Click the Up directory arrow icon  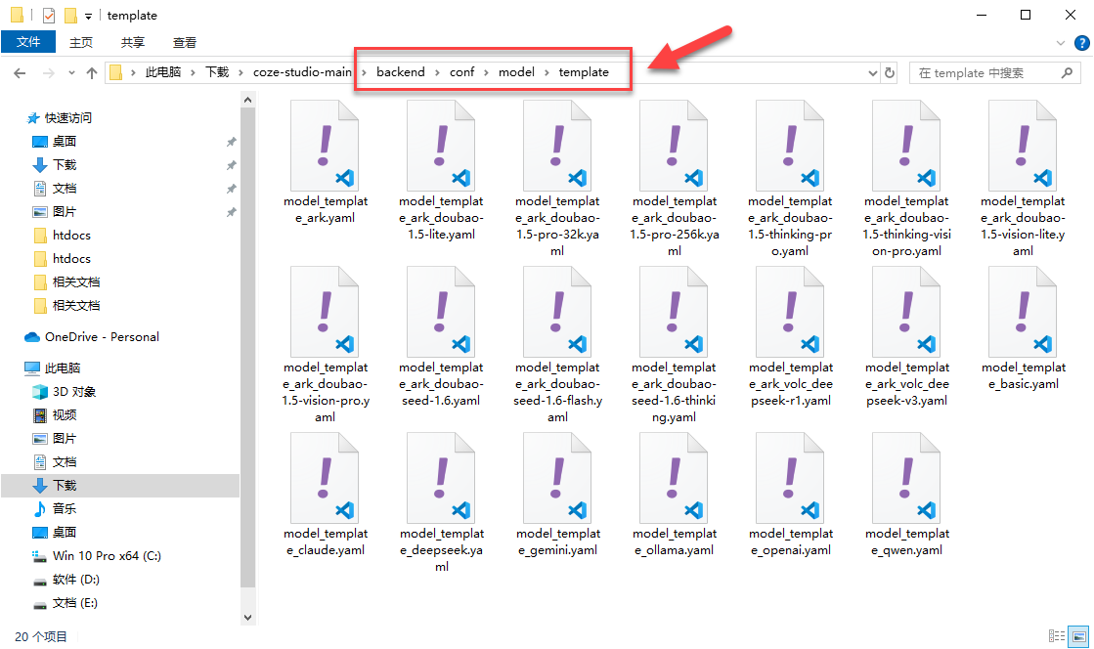coord(92,72)
